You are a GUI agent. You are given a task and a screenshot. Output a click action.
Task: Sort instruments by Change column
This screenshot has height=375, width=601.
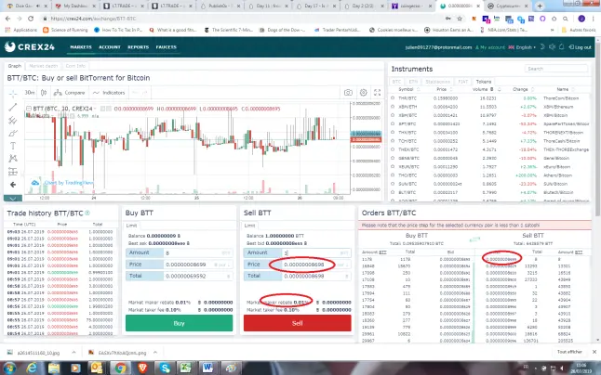click(x=523, y=89)
